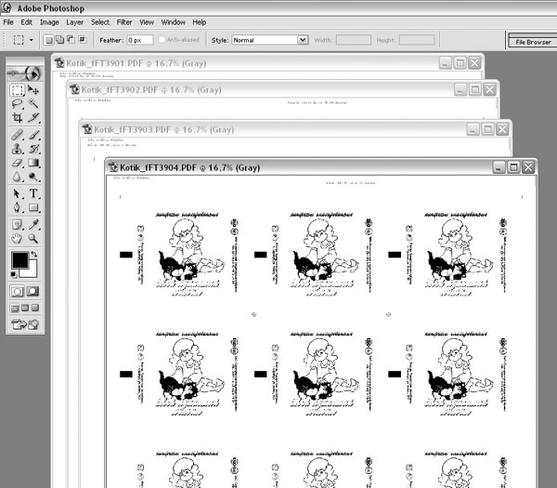Viewport: 557px width, 488px height.
Task: Expand the tool preset picker arrow
Action: point(32,40)
